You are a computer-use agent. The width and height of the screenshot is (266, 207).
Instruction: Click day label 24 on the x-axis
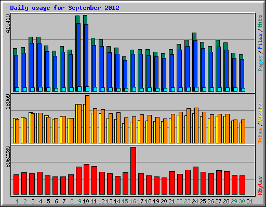195,201
